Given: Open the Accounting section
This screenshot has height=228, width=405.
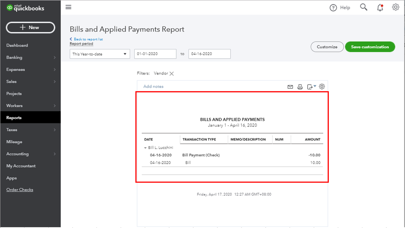Looking at the screenshot, I should [17, 154].
